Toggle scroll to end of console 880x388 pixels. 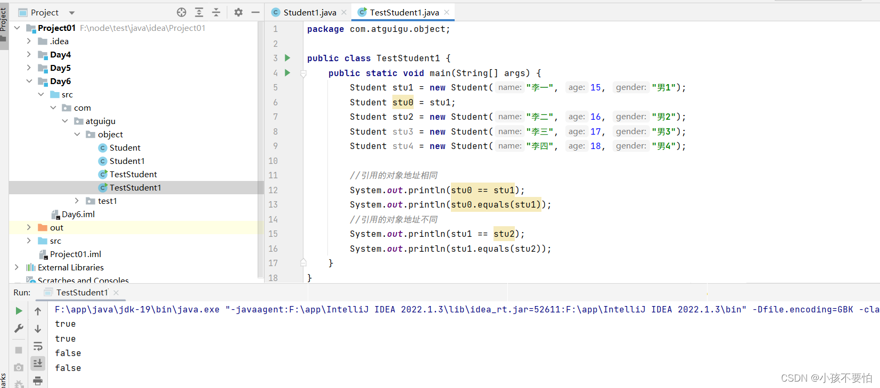coord(38,364)
